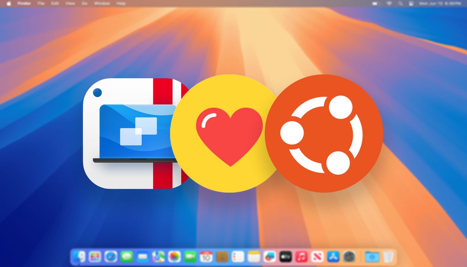Open Spotlight search in menu bar
Viewport: 467px width, 267px height.
coord(401,3)
